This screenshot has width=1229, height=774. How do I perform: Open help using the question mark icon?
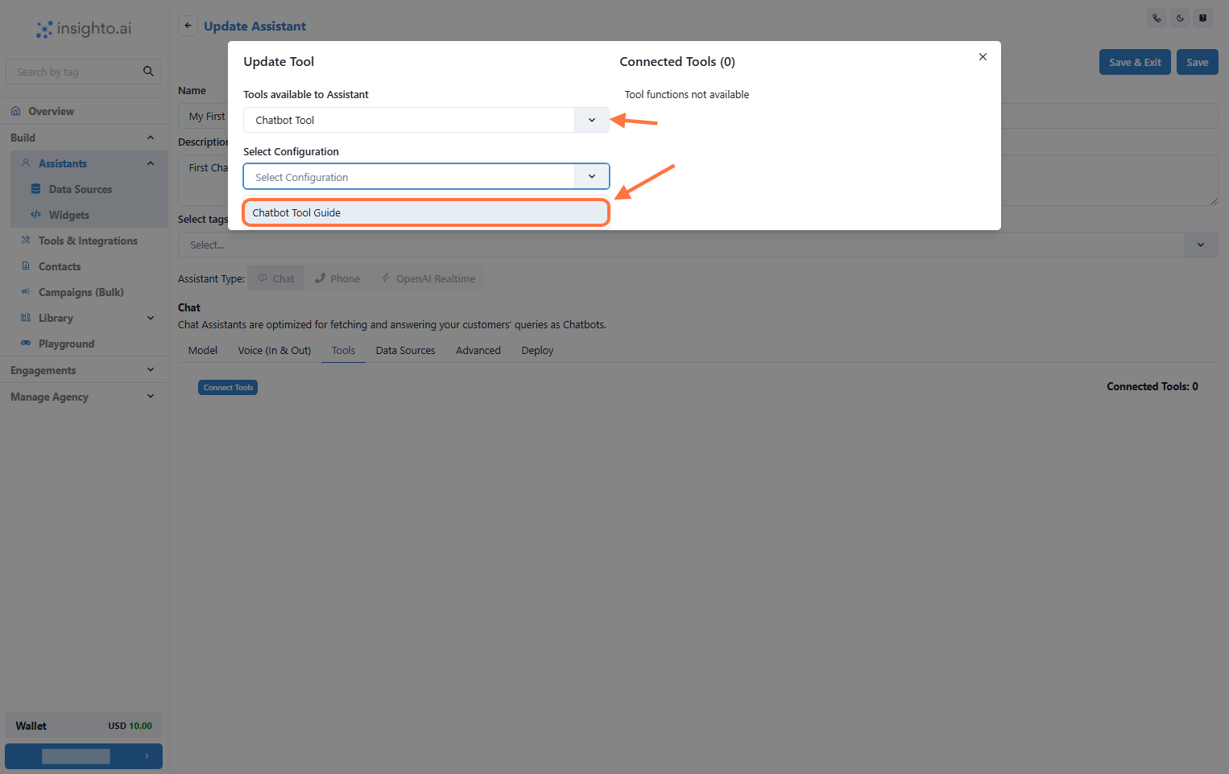click(x=1203, y=18)
